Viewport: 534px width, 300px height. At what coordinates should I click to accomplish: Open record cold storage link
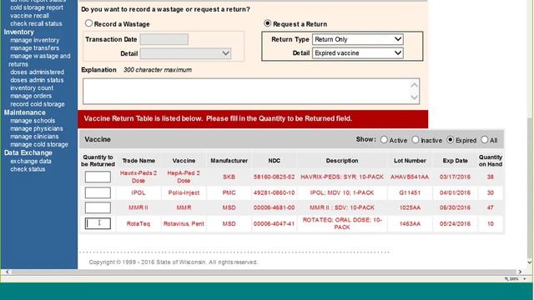37,104
